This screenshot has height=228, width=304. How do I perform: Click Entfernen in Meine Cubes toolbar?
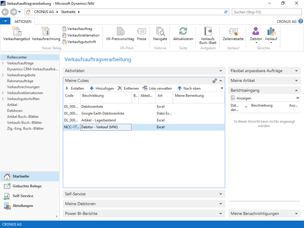point(128,88)
